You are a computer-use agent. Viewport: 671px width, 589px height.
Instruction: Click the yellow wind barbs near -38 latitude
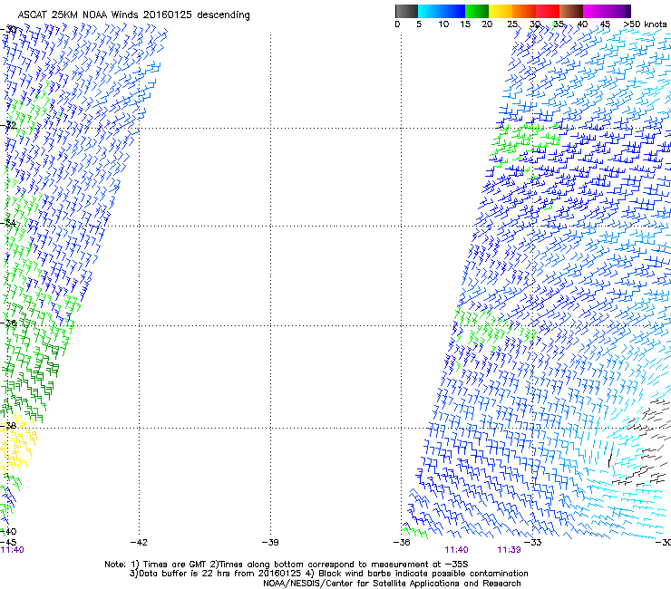17,443
